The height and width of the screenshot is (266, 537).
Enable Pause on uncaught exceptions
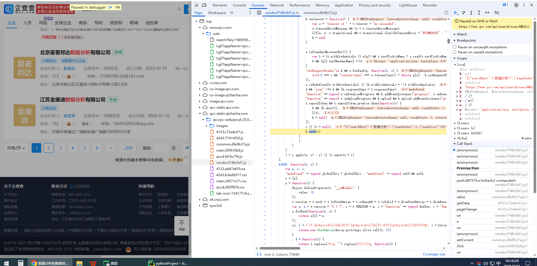tap(454, 47)
